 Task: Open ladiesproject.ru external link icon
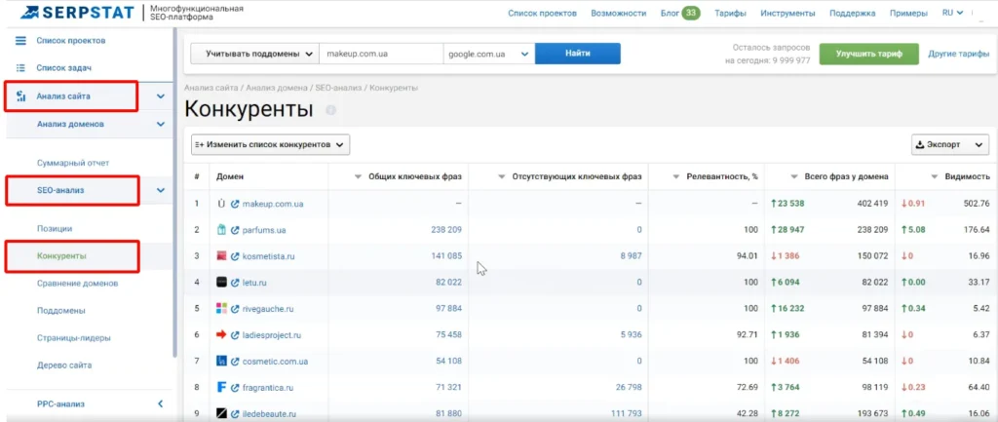[x=235, y=335]
